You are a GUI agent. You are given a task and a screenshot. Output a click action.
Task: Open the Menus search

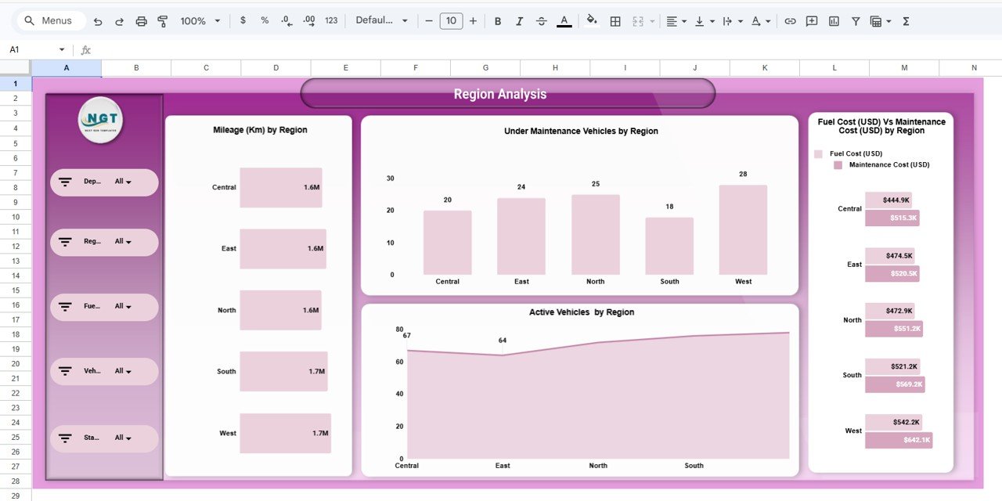click(50, 21)
